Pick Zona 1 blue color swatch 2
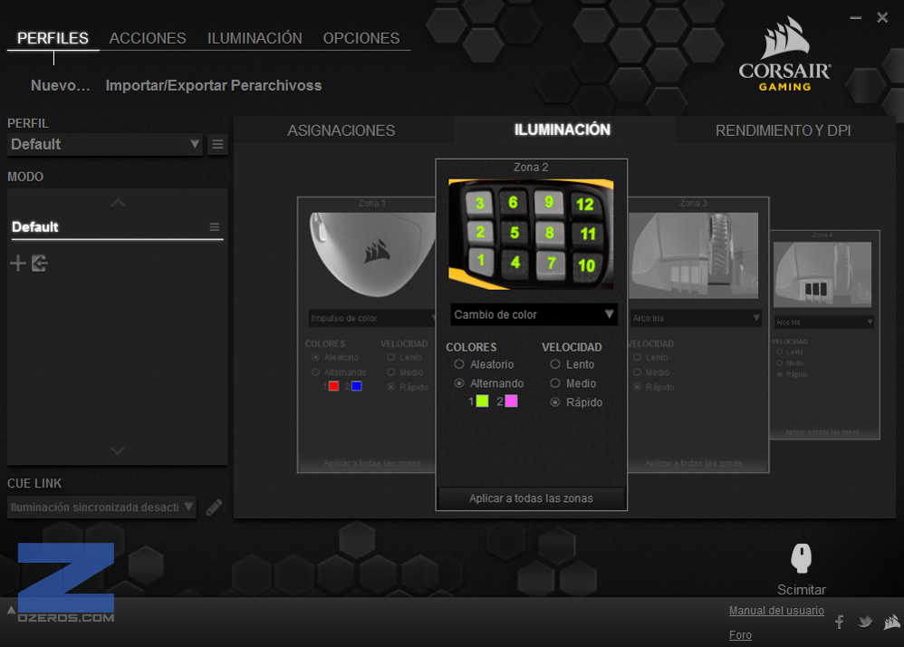904x647 pixels. pyautogui.click(x=356, y=386)
